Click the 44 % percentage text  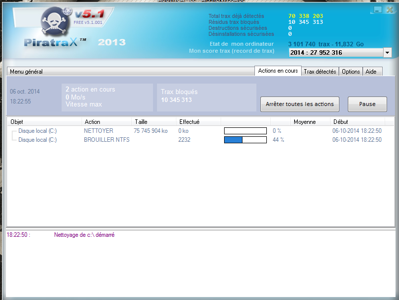click(x=278, y=140)
